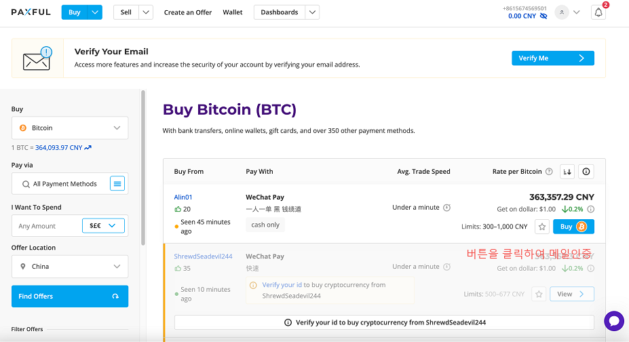Toggle balance visibility eye icon

coord(544,16)
